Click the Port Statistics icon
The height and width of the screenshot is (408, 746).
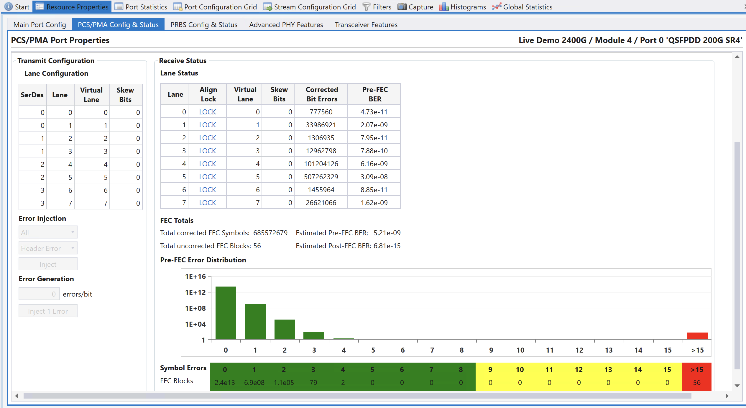pyautogui.click(x=119, y=6)
